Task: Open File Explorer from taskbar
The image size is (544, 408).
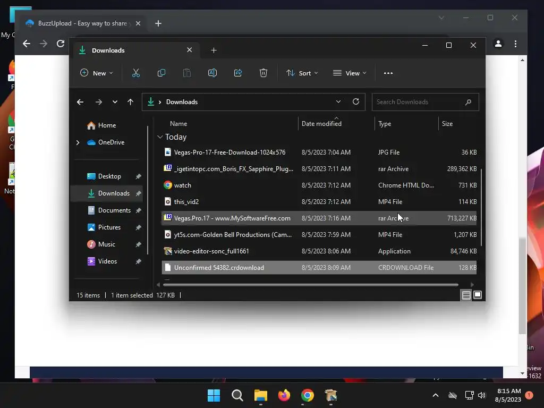Action: point(260,395)
